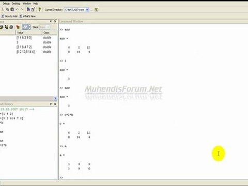Click the Workspace print icon
248x186 pixels.
point(11,27)
